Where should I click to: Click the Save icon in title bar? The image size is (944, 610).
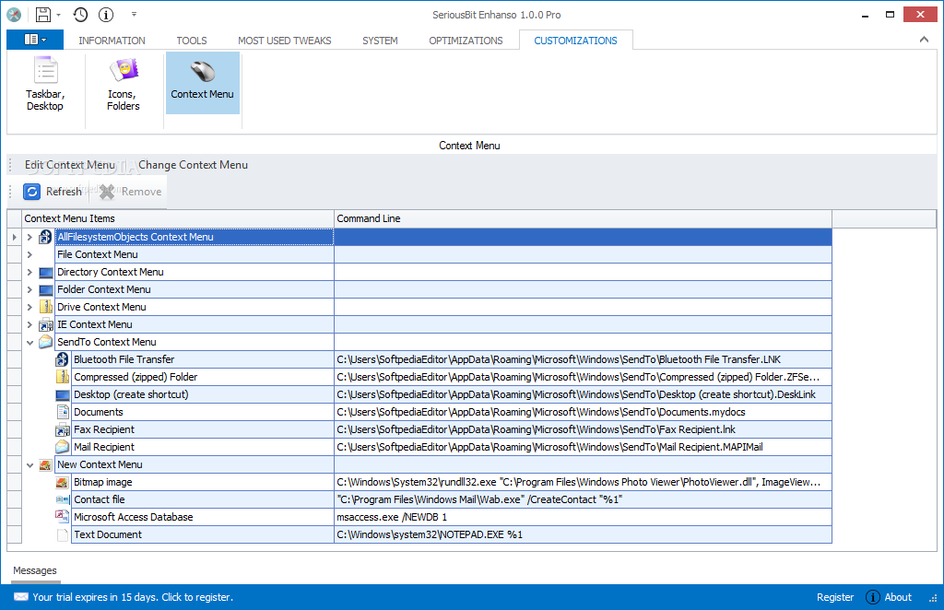point(43,15)
